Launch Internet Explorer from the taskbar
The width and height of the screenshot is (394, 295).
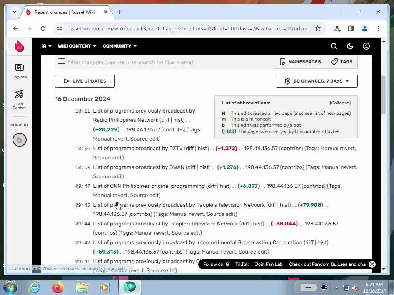(x=34, y=287)
